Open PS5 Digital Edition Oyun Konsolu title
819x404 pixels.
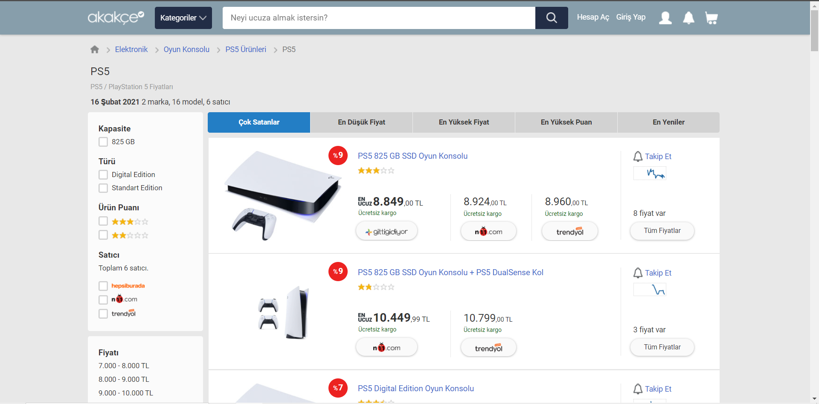point(416,389)
